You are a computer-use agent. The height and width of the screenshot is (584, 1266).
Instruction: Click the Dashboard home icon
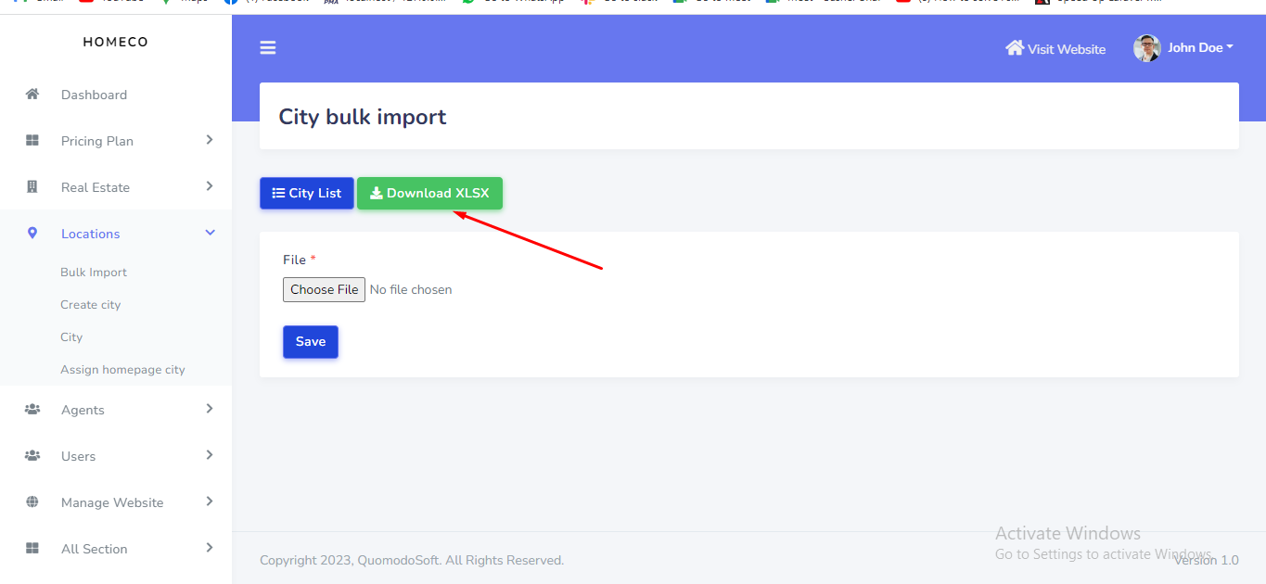pos(32,95)
